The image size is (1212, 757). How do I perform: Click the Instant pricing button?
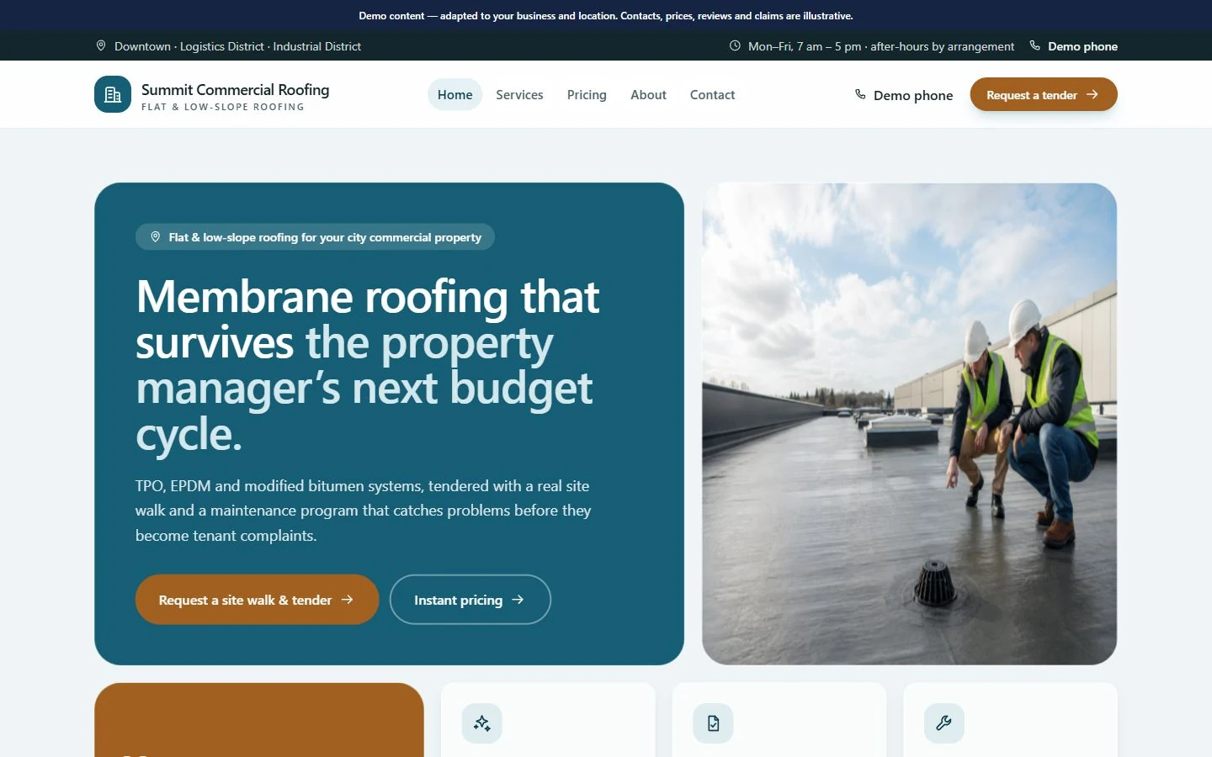click(470, 600)
